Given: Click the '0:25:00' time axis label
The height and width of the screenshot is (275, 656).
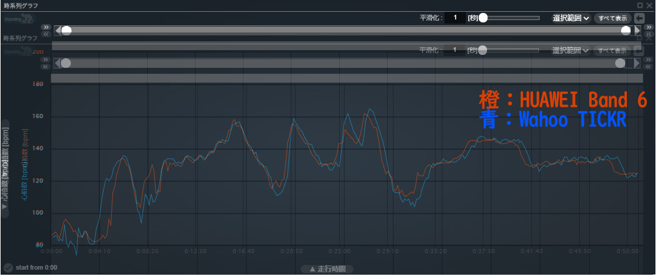Looking at the screenshot, I should click(x=340, y=251).
